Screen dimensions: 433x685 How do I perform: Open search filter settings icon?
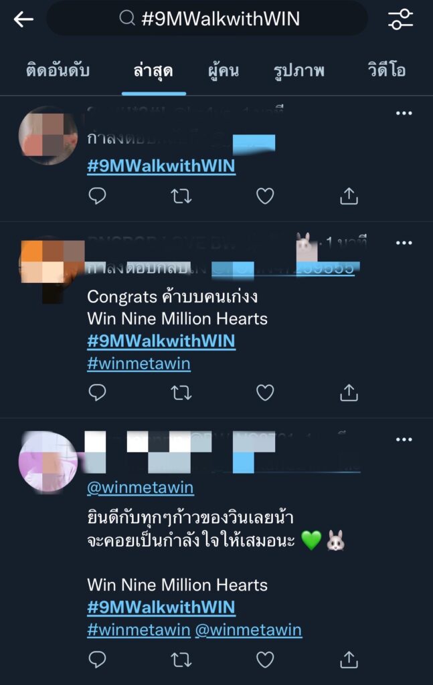[400, 19]
